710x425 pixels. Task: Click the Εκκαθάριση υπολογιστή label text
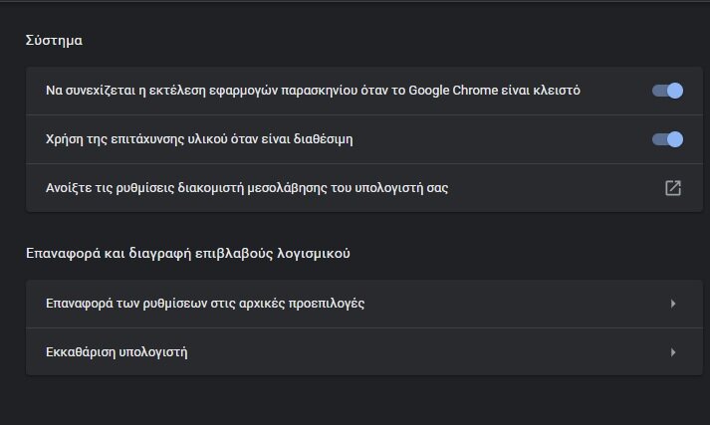[x=117, y=352]
